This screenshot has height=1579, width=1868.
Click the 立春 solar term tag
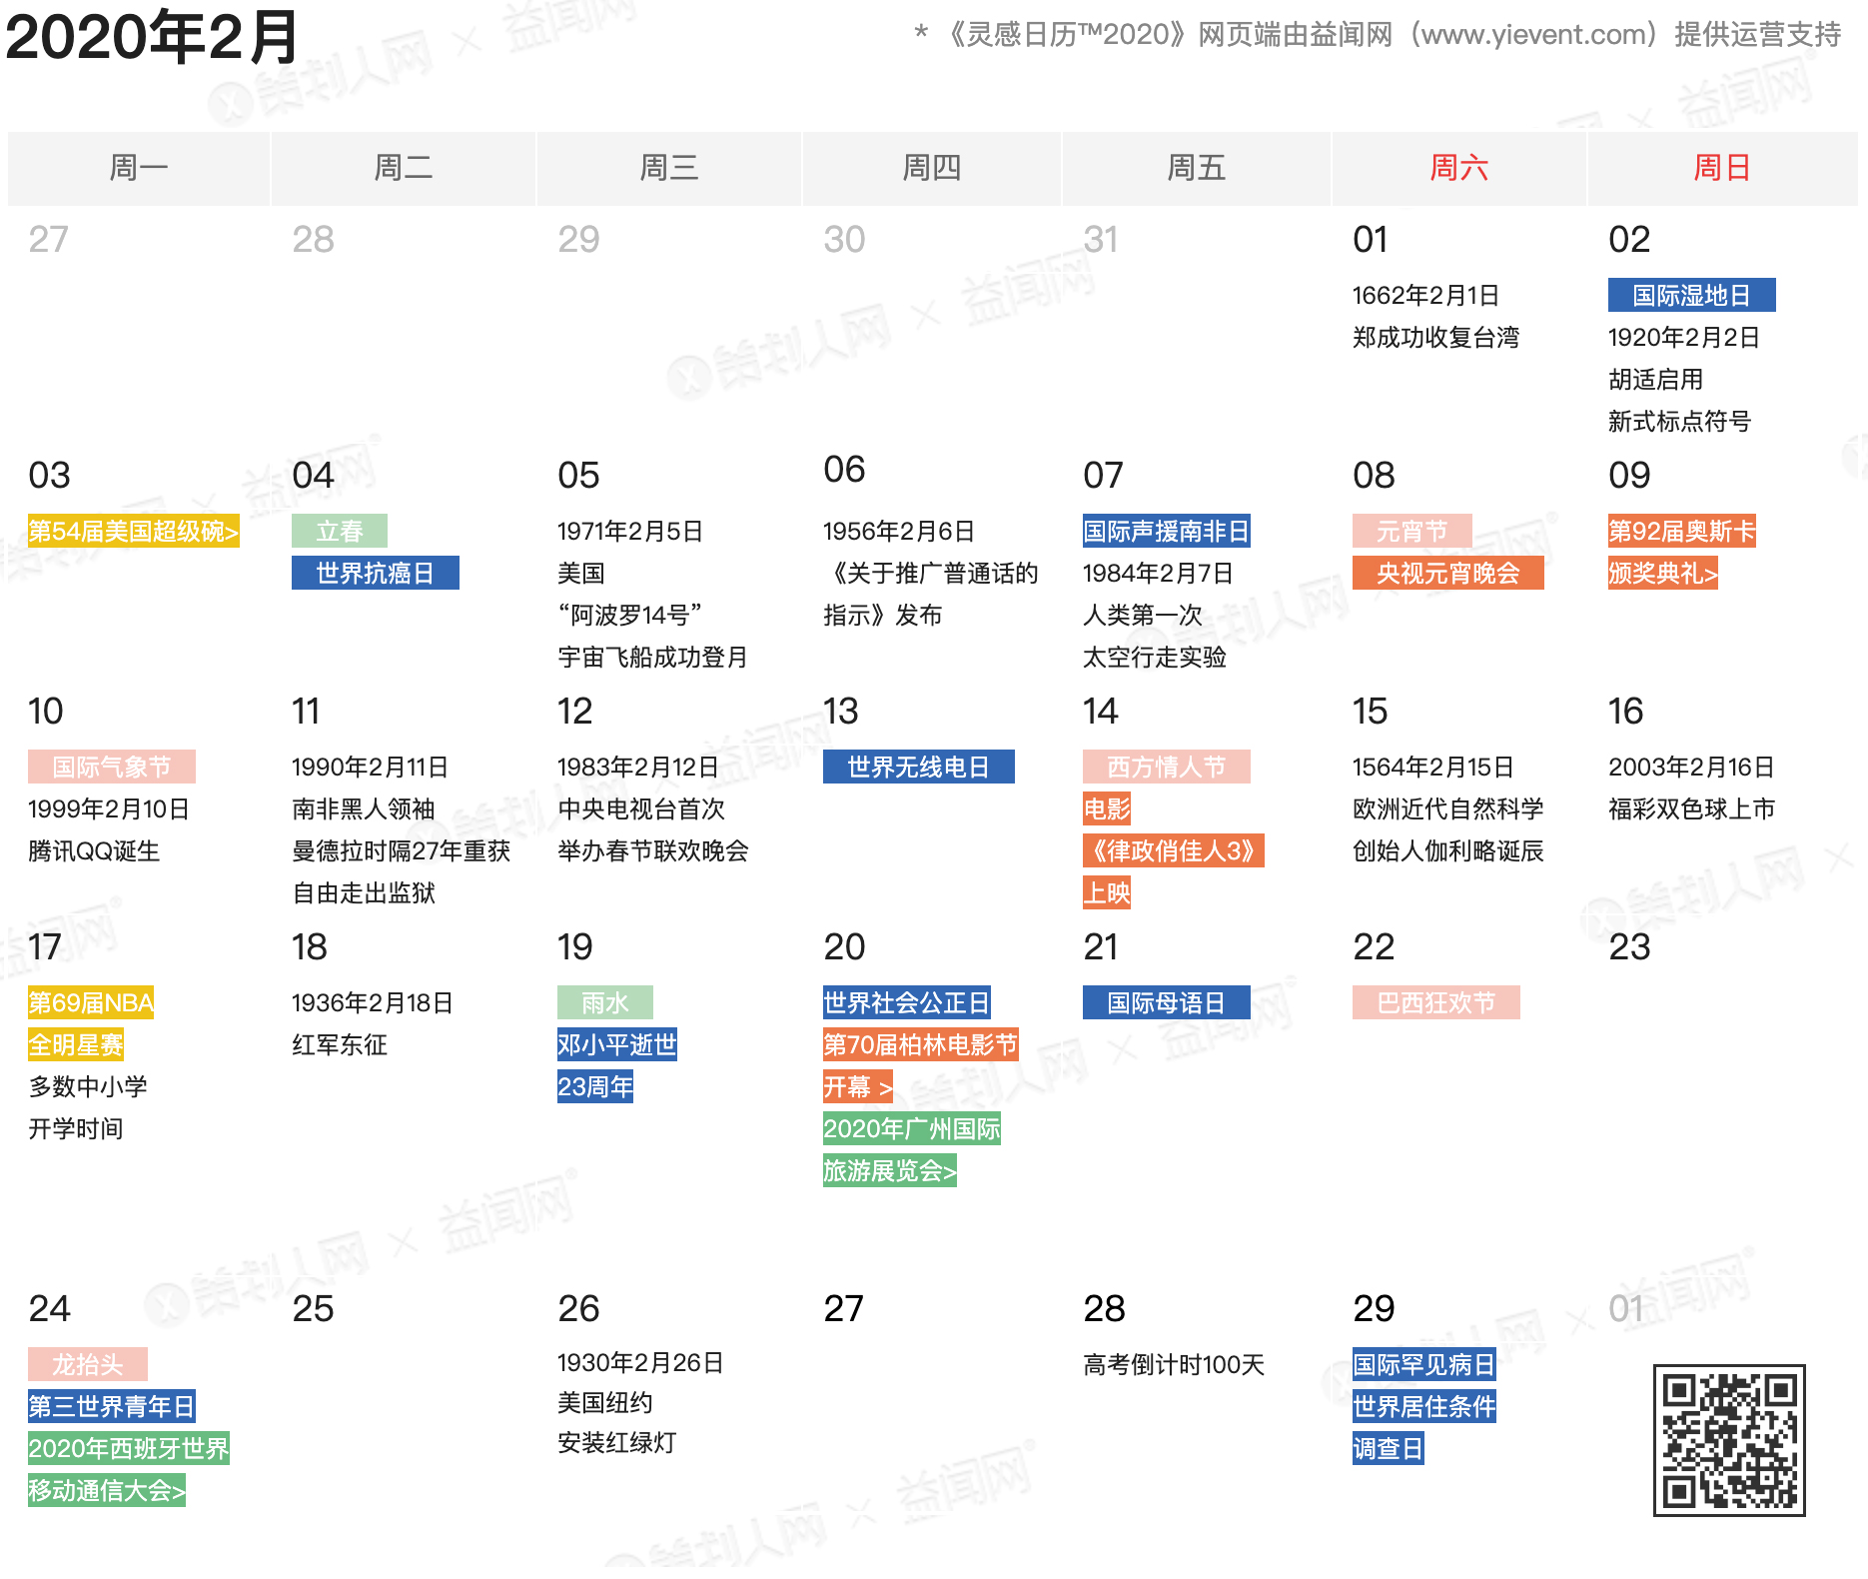pos(339,531)
